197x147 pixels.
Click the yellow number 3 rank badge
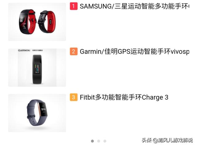click(74, 97)
